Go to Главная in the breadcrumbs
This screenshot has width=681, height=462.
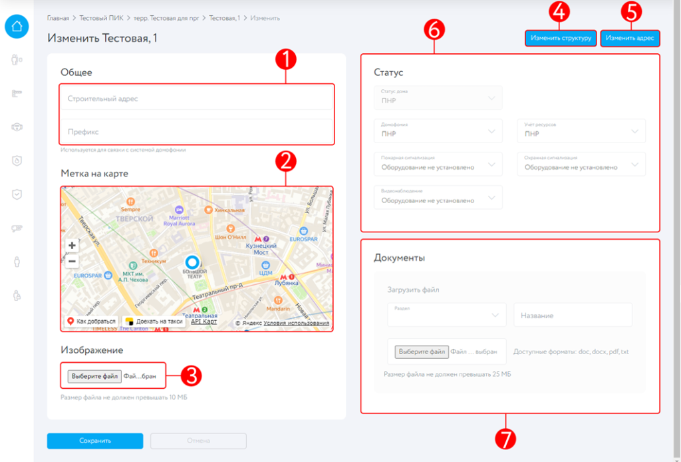58,18
